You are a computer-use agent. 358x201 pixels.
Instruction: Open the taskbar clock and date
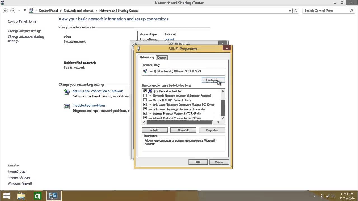(347, 196)
